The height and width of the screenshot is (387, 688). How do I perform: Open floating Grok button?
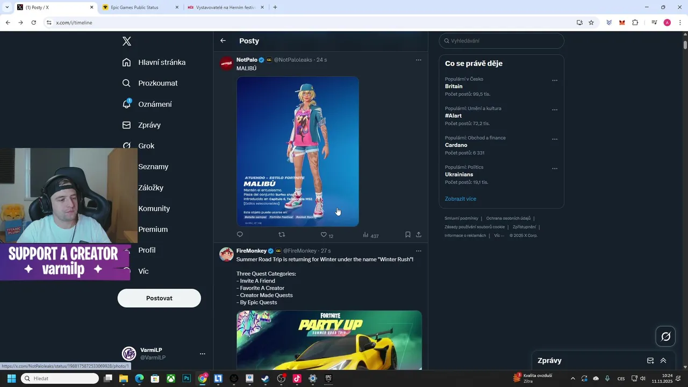[x=665, y=336]
